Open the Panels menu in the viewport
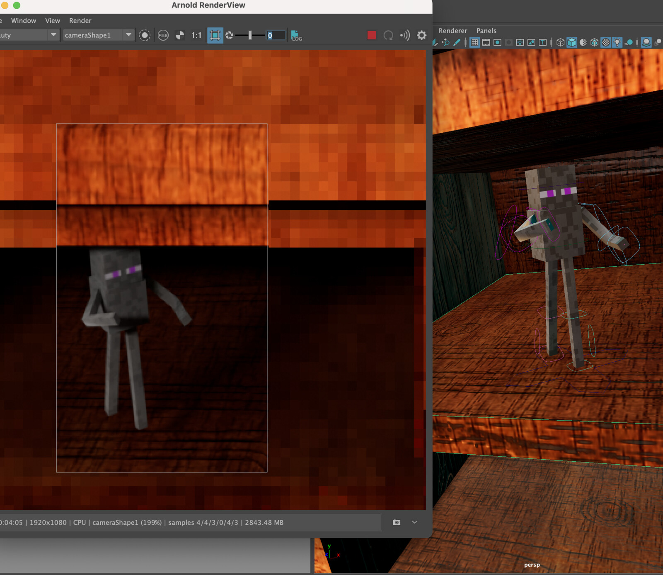663x575 pixels. (x=486, y=31)
